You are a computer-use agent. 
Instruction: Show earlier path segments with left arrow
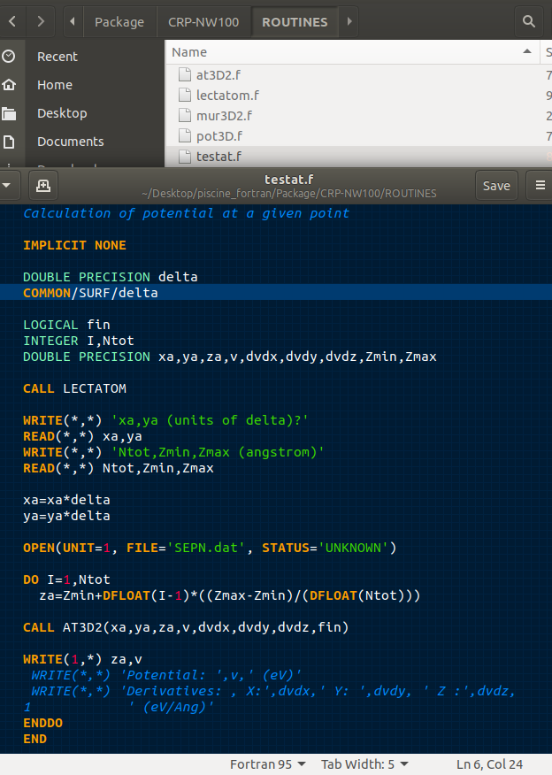tap(73, 21)
